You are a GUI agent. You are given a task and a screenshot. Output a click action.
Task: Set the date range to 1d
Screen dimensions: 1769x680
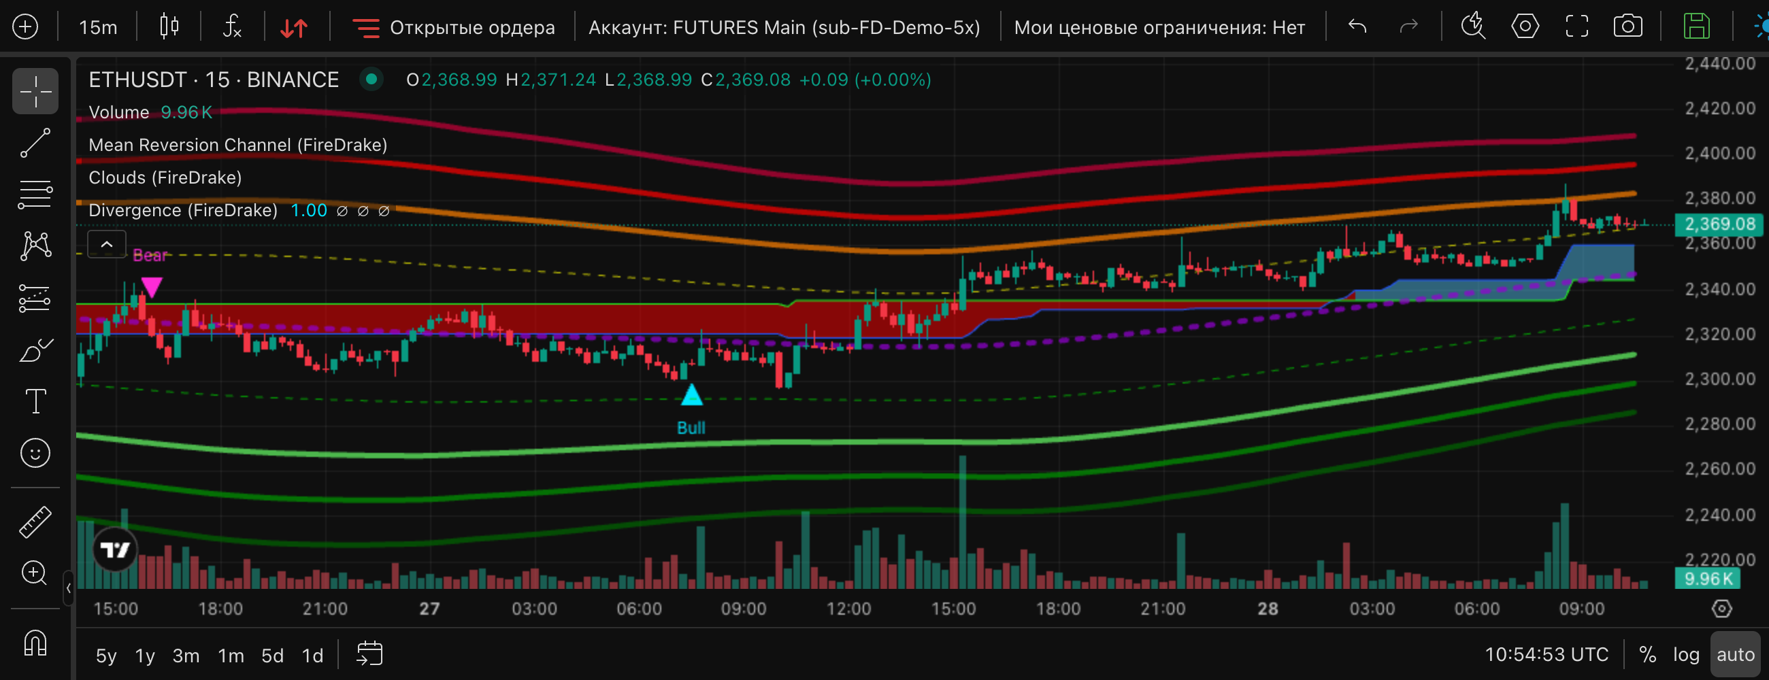[313, 656]
